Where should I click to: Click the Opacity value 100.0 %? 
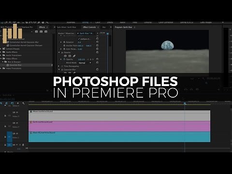tap(81, 59)
